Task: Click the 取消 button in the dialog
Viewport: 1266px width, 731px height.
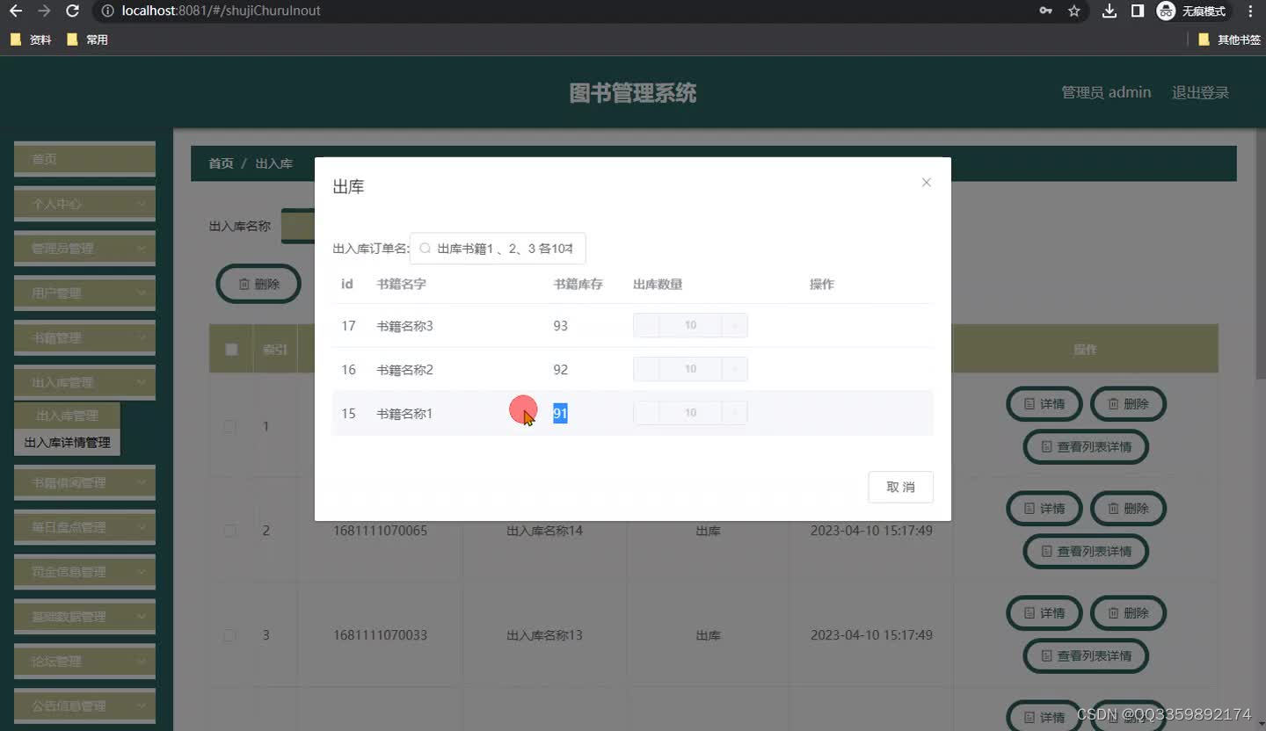Action: (900, 487)
